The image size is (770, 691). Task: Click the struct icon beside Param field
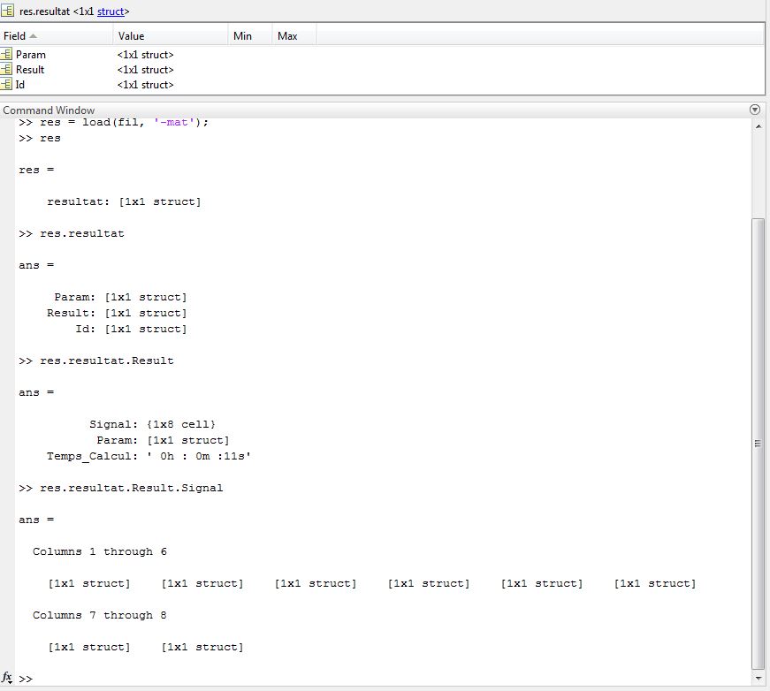coord(6,54)
